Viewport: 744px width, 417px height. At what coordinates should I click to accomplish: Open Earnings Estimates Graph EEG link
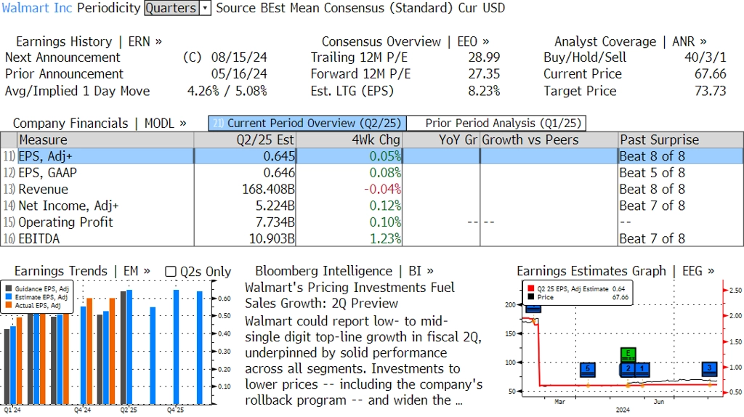pyautogui.click(x=615, y=272)
